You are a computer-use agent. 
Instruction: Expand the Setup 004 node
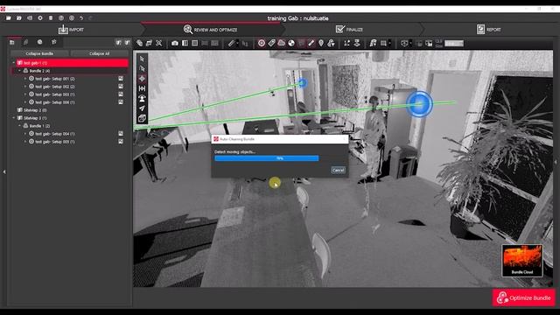point(25,134)
